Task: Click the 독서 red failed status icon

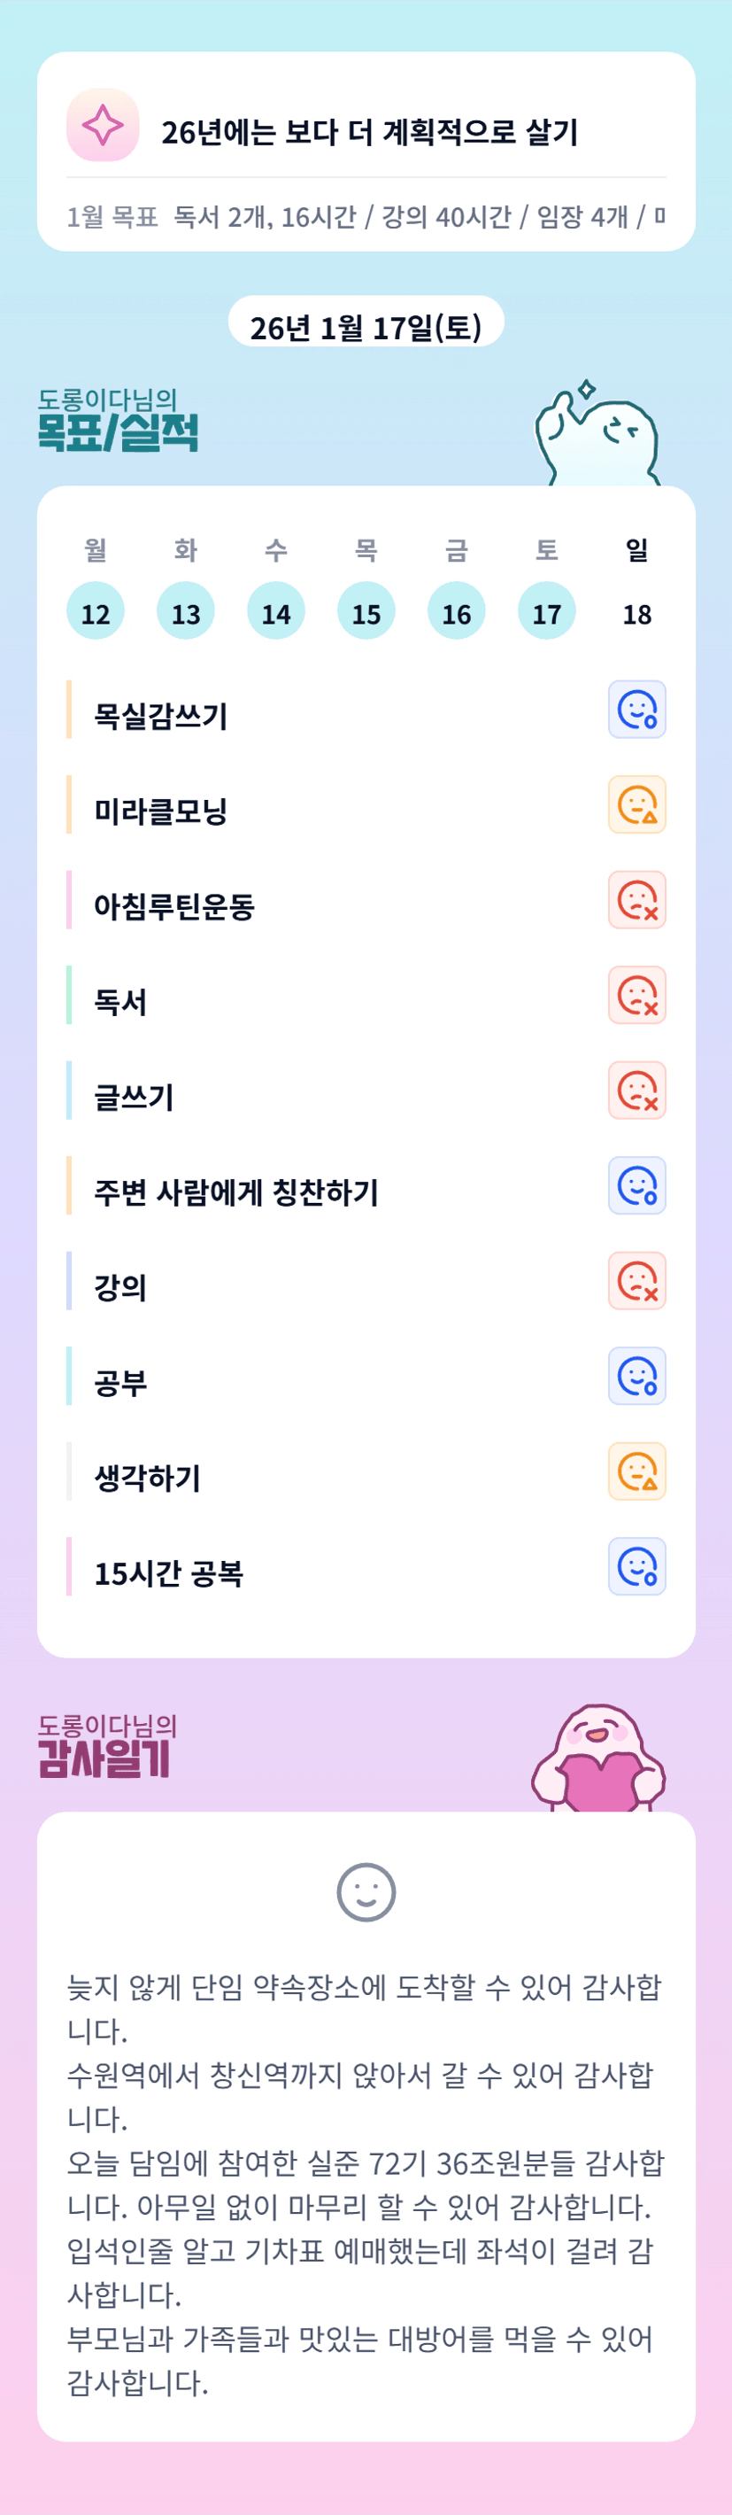Action: (x=637, y=995)
